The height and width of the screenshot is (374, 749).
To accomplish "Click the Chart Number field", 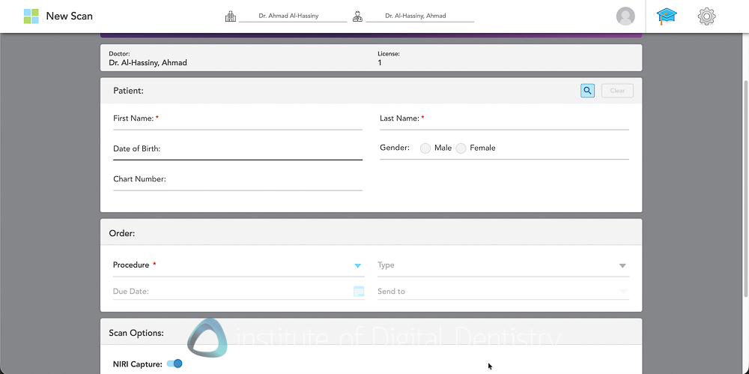I will 238,181.
